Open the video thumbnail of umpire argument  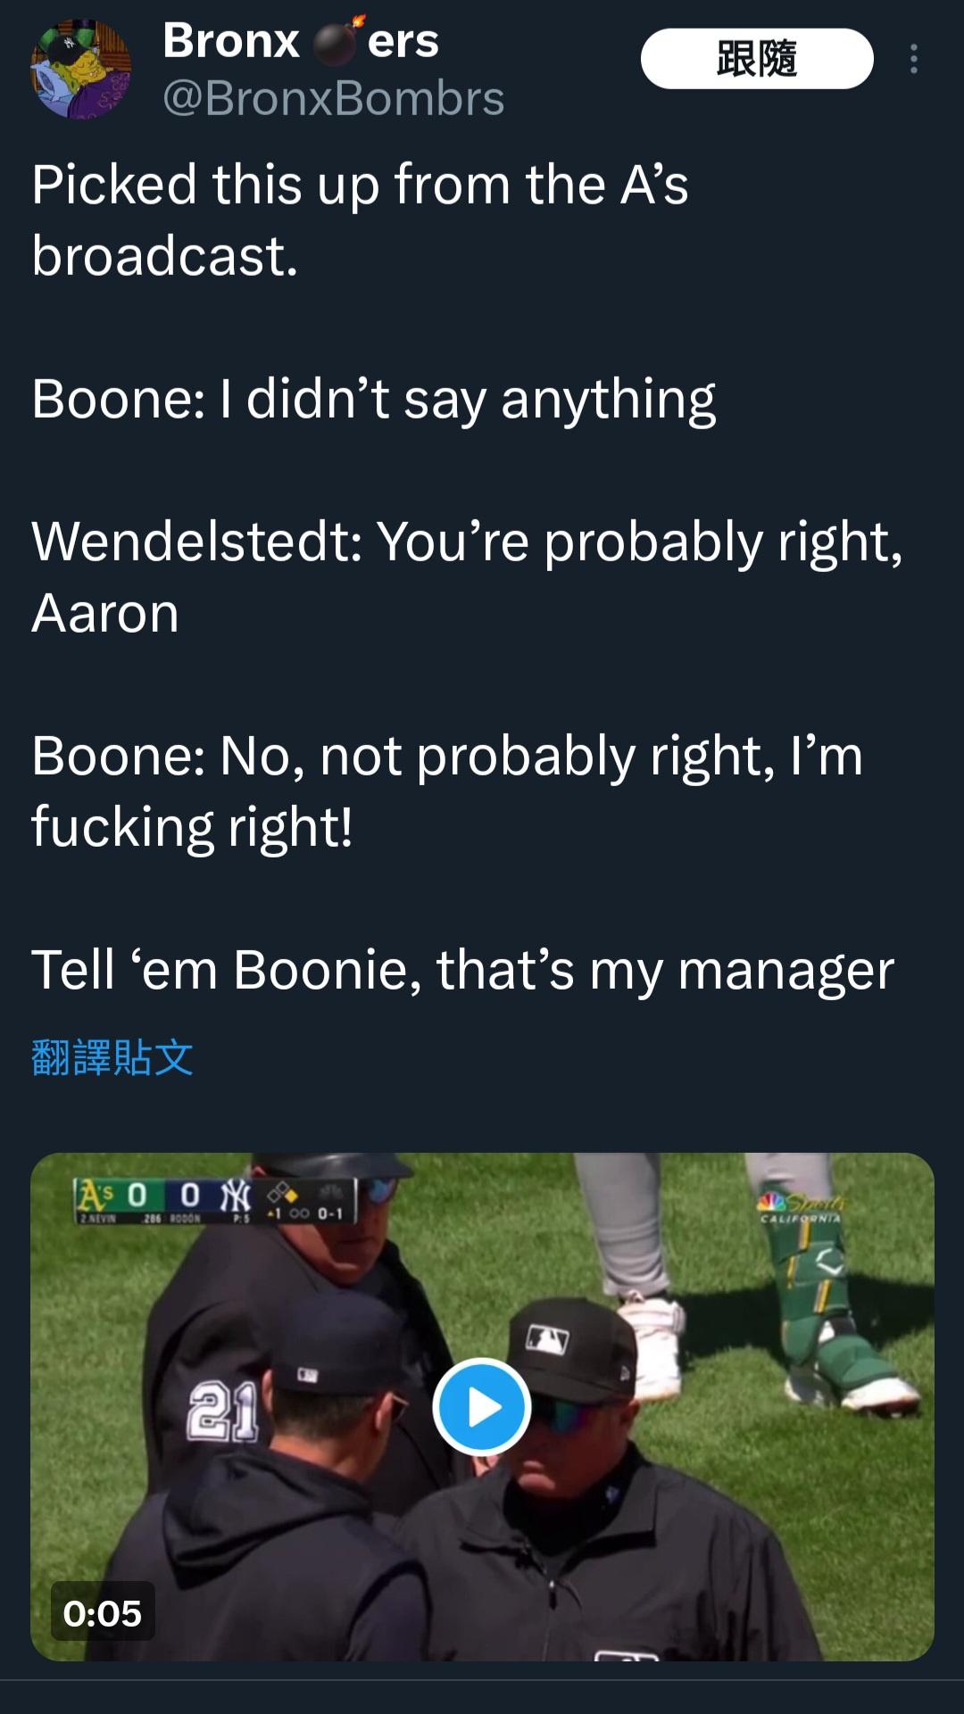482,1406
